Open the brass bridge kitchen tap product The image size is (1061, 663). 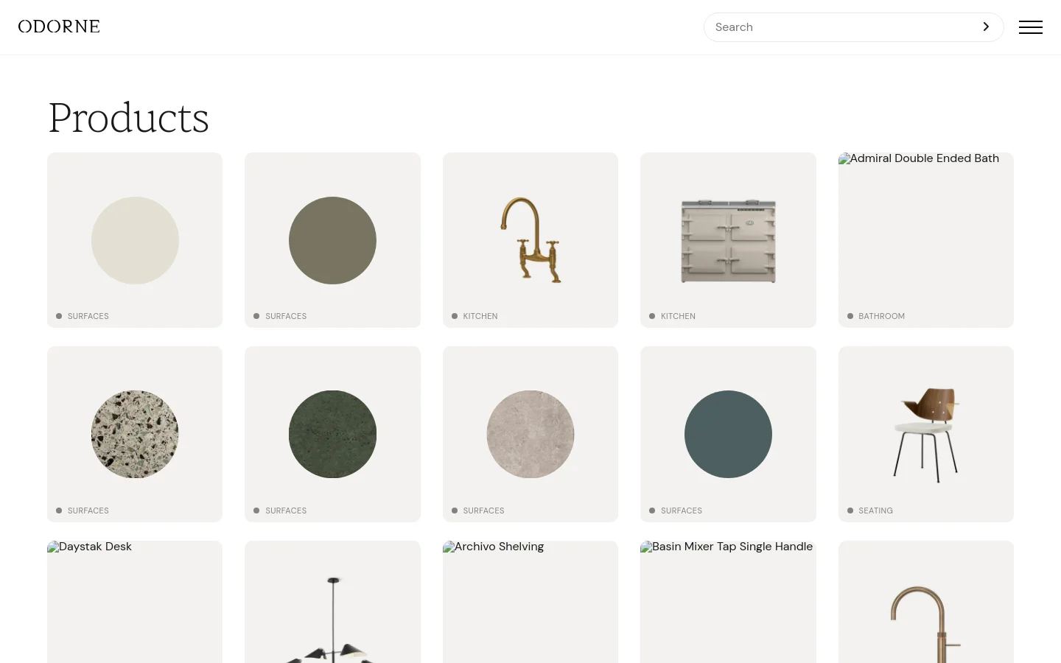tap(530, 240)
